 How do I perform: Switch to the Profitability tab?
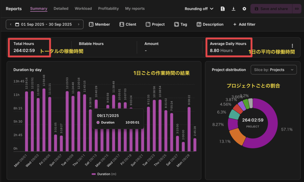click(108, 9)
